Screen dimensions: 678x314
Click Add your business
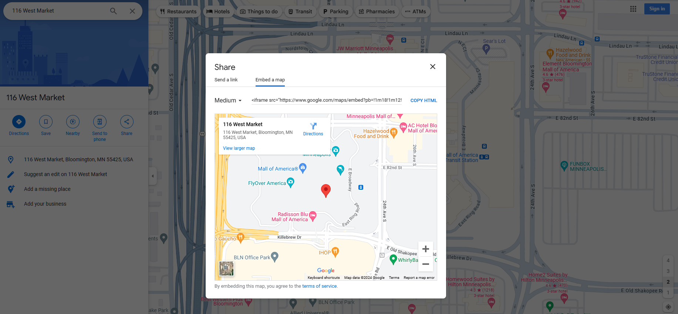74,204
